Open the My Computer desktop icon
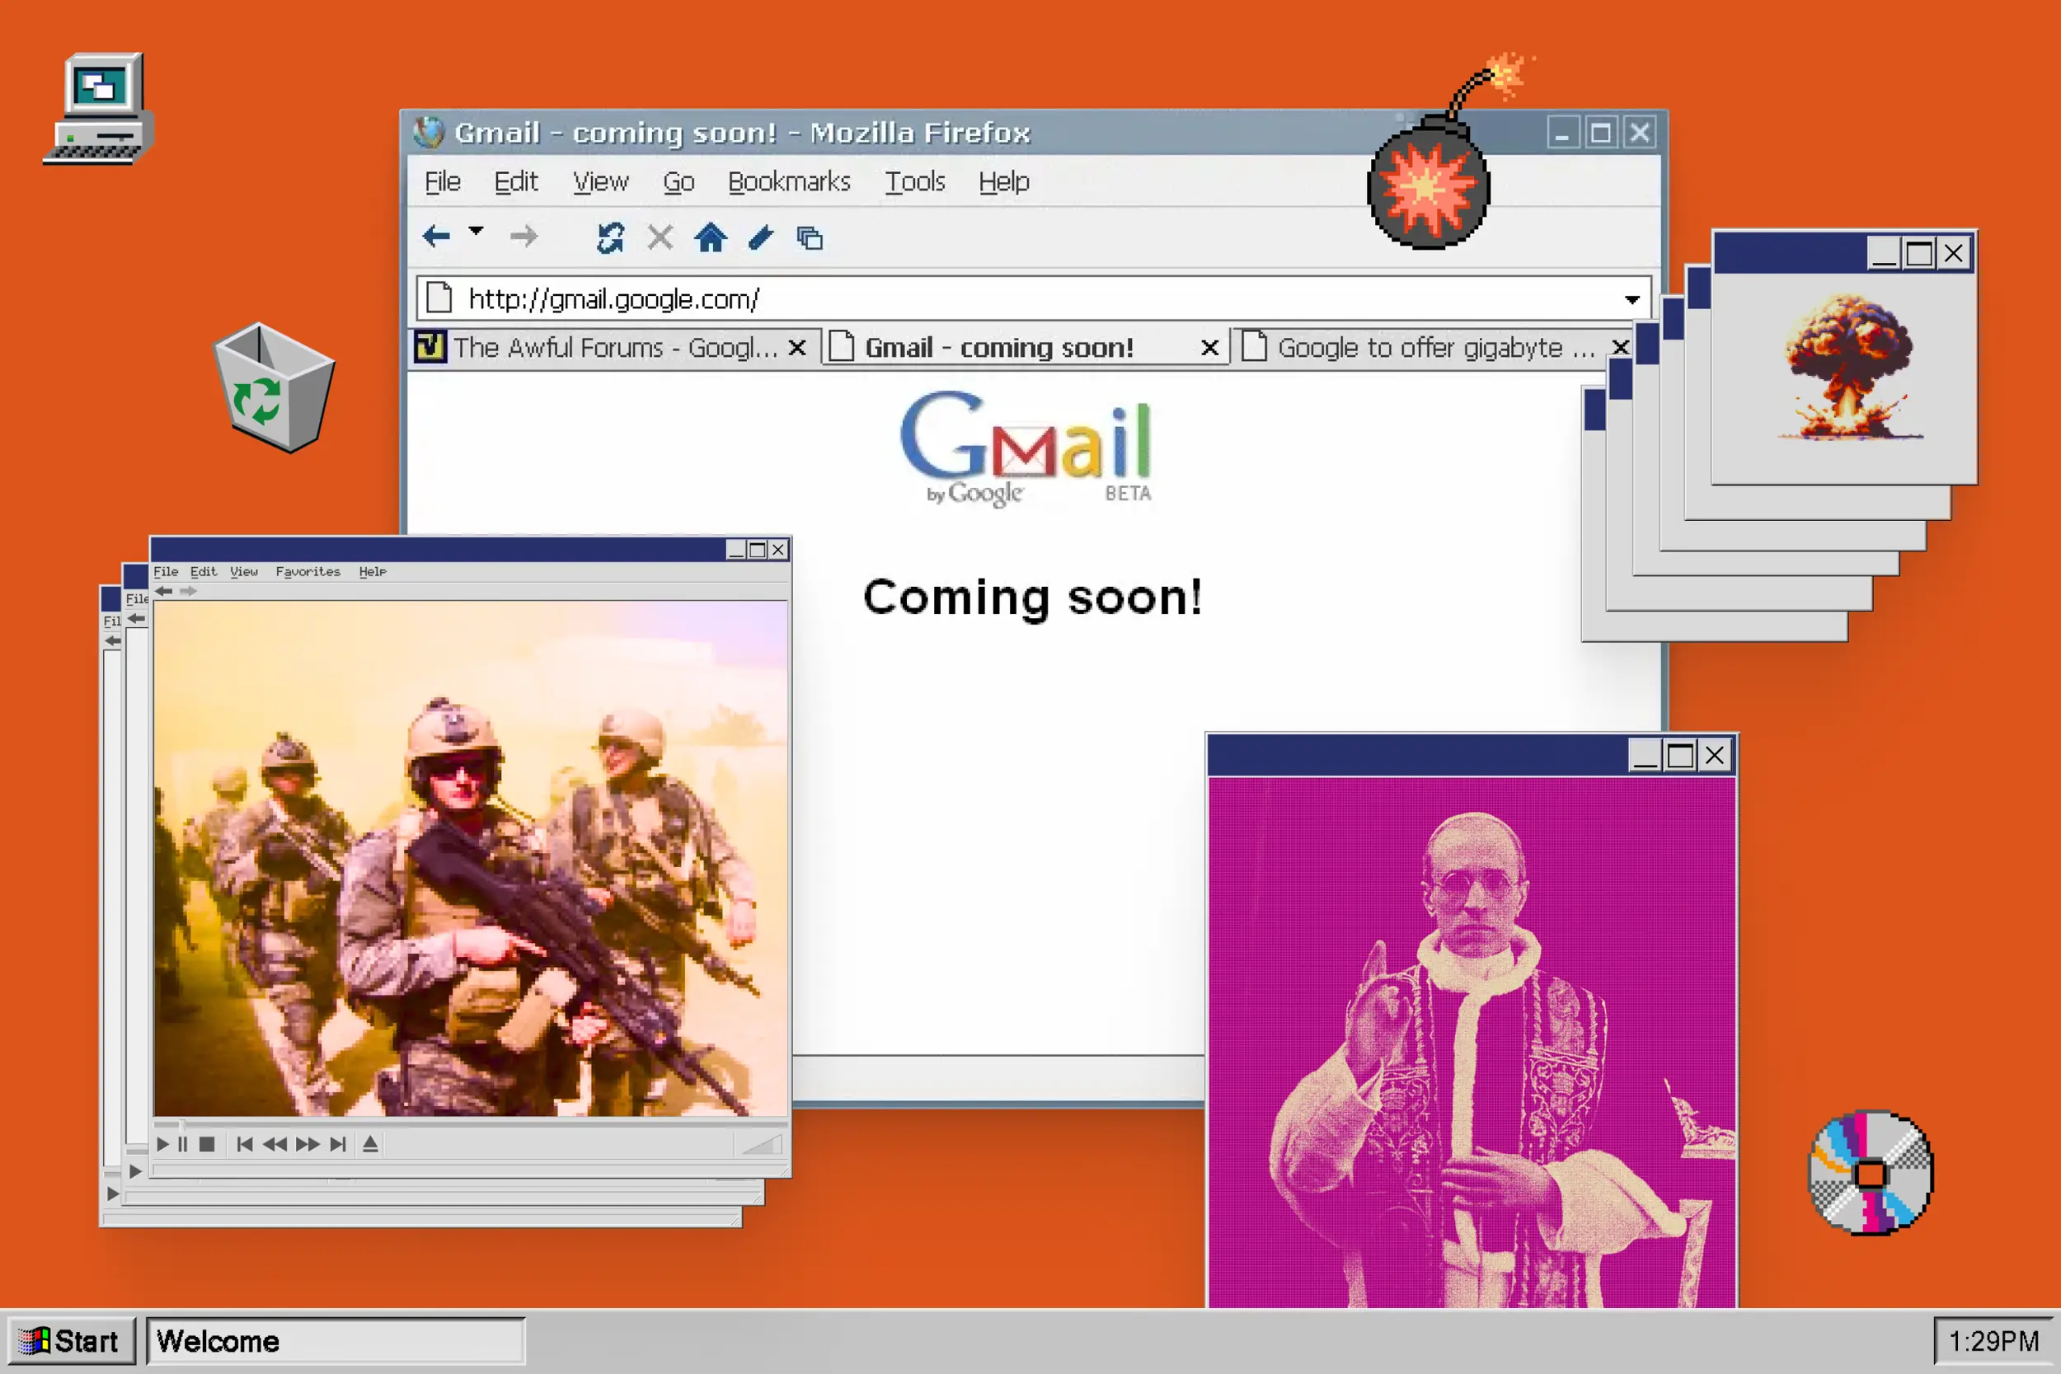This screenshot has height=1374, width=2061. tap(100, 110)
